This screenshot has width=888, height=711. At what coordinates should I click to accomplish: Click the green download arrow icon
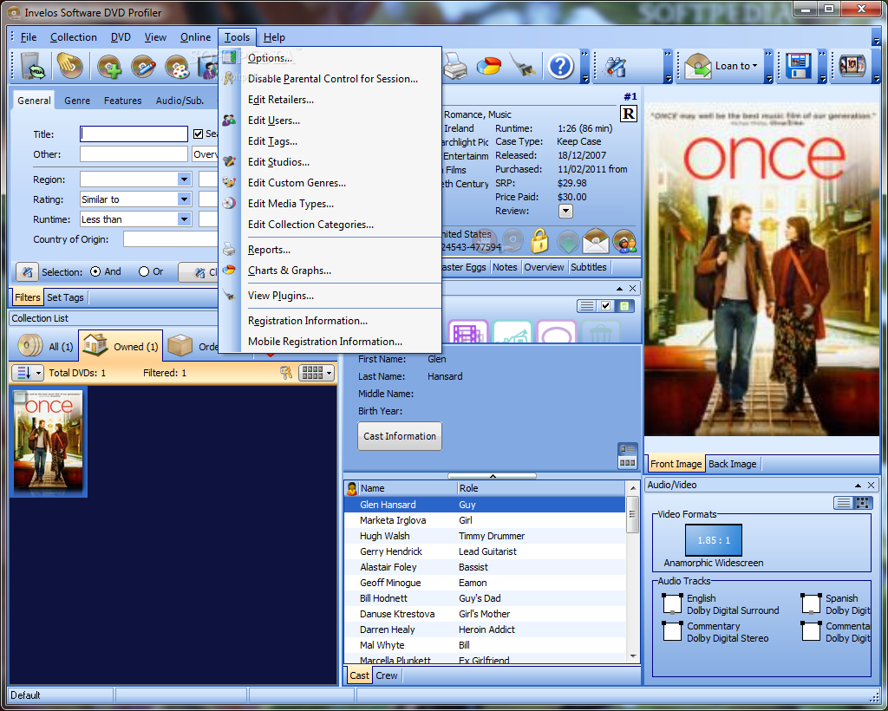pos(568,242)
